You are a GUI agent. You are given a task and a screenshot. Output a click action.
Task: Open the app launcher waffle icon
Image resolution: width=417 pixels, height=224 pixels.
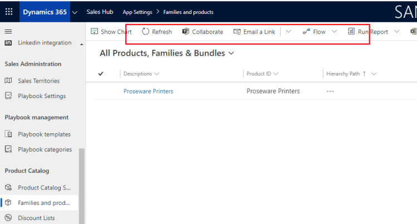[9, 12]
